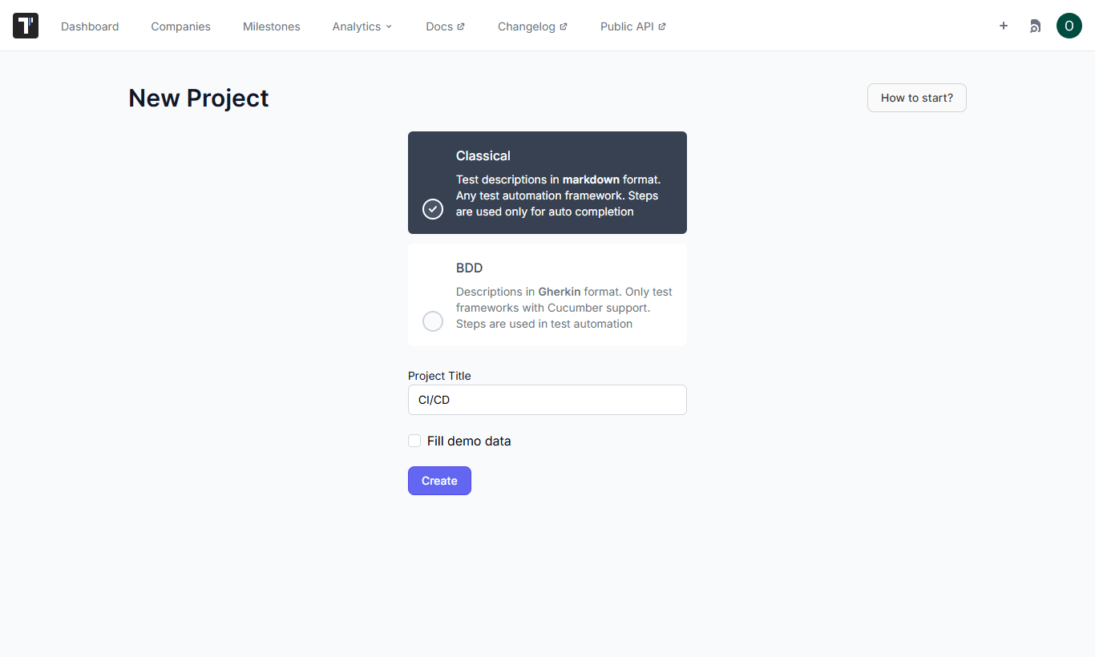Click the external link icon beside Docs
The image size is (1095, 657).
[x=461, y=26]
